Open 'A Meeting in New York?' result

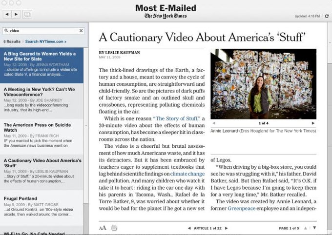[x=41, y=101]
